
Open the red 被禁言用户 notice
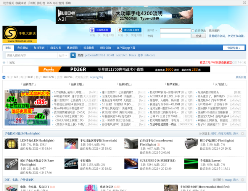click(x=216, y=63)
